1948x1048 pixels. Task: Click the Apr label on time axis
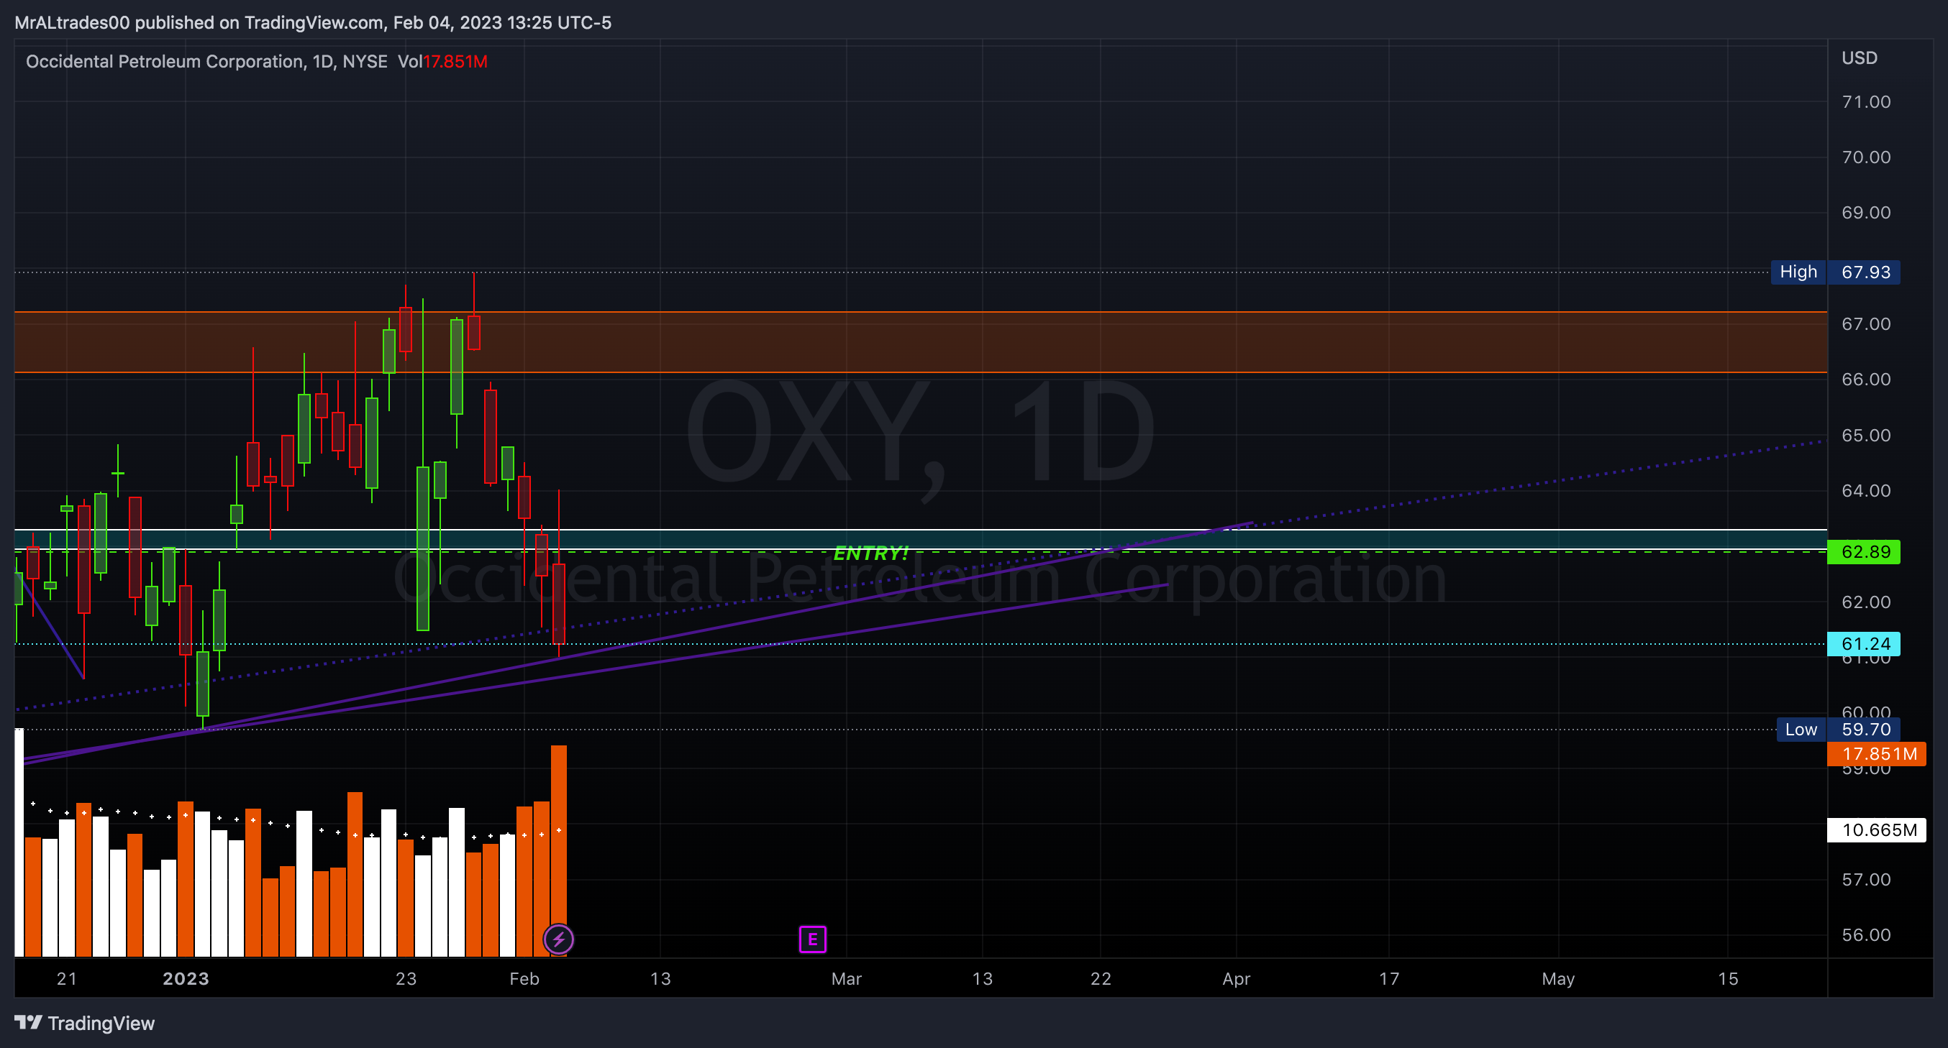[x=1236, y=978]
